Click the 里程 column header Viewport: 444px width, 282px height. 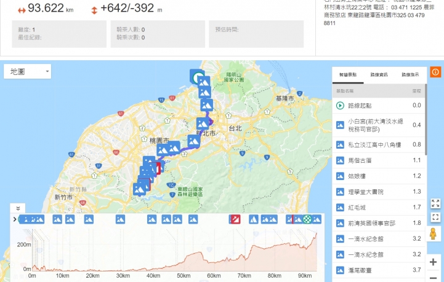(x=416, y=91)
